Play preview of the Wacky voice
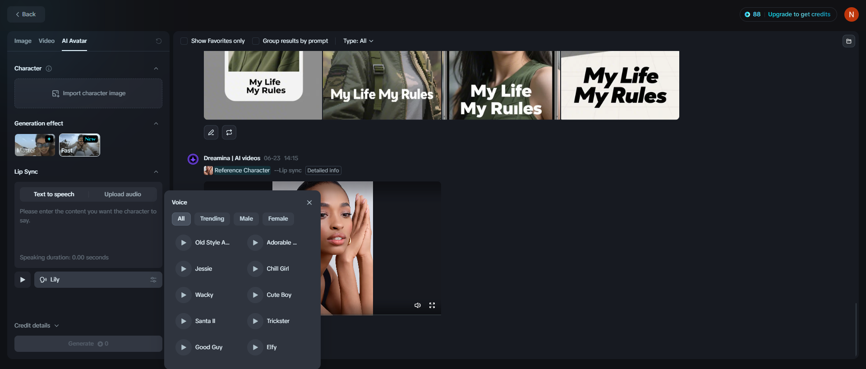This screenshot has width=866, height=369. [x=184, y=295]
